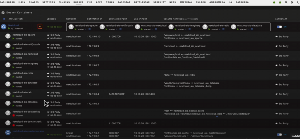Click the logout icon
This screenshot has width=300, height=139.
(x=292, y=2)
